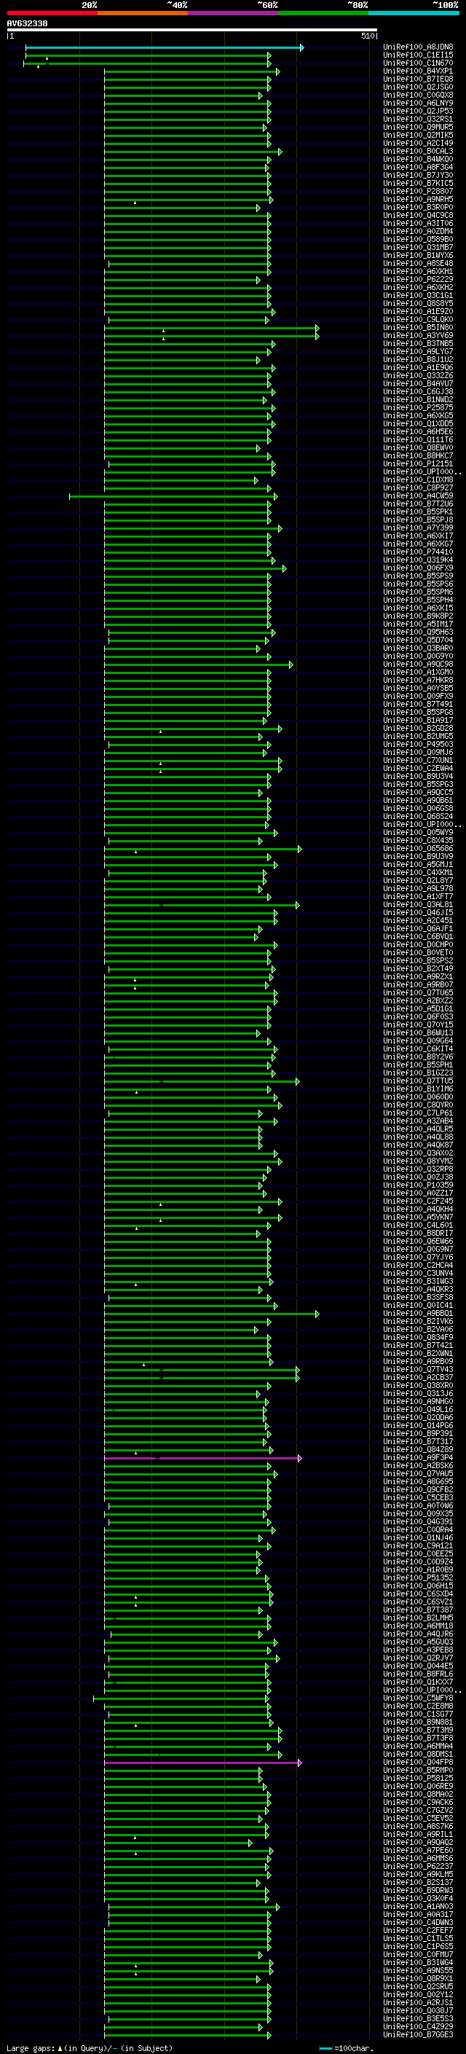Viewport: 466px width, 2054px height.
Task: Select the UniRef100_P51352 hit label
Action: [x=418, y=1578]
